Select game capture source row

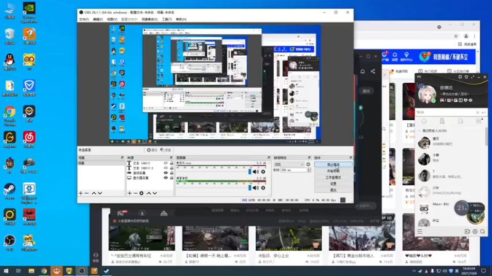point(150,173)
